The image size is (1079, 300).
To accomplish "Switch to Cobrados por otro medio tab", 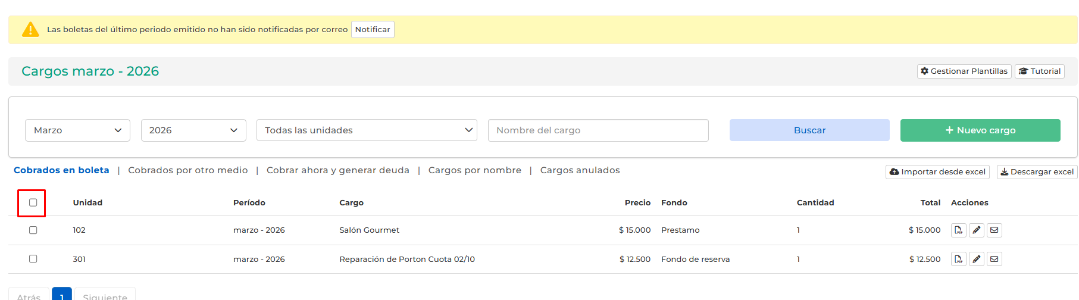I will (187, 170).
